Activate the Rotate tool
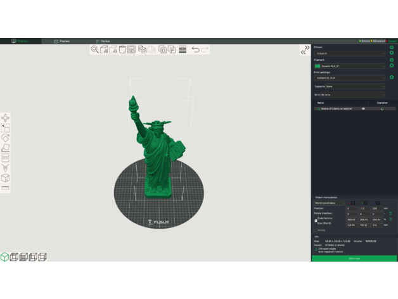 6,137
